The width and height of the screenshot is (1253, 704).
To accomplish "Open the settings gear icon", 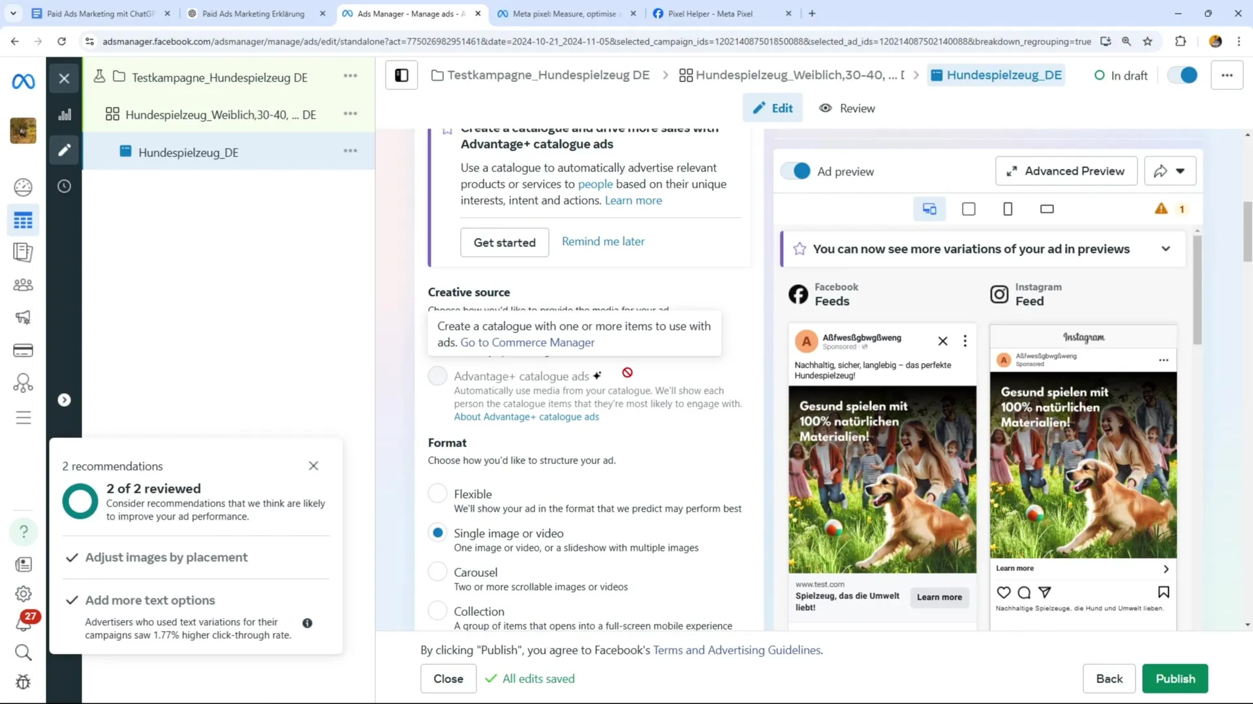I will click(23, 594).
